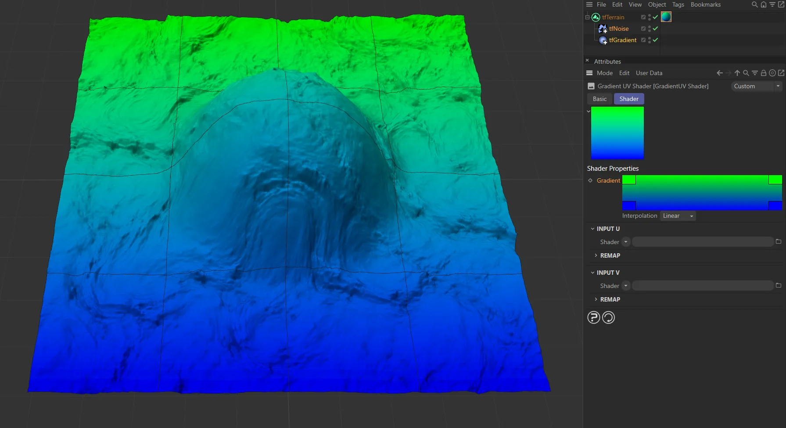Screen dimensions: 786x428
Task: Click the tfNoise object icon
Action: pyautogui.click(x=603, y=29)
